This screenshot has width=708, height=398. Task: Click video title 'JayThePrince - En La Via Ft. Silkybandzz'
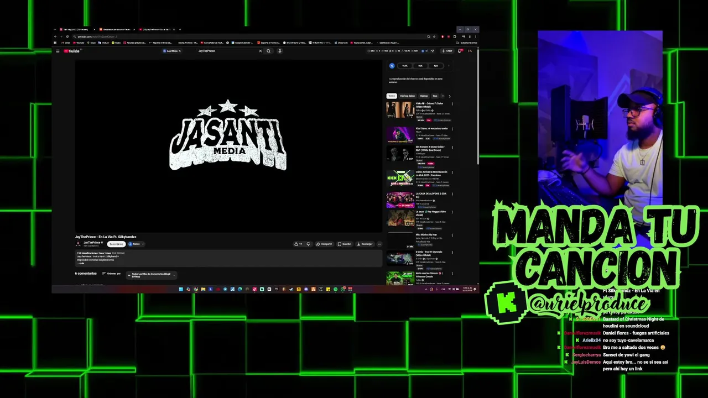pos(106,237)
